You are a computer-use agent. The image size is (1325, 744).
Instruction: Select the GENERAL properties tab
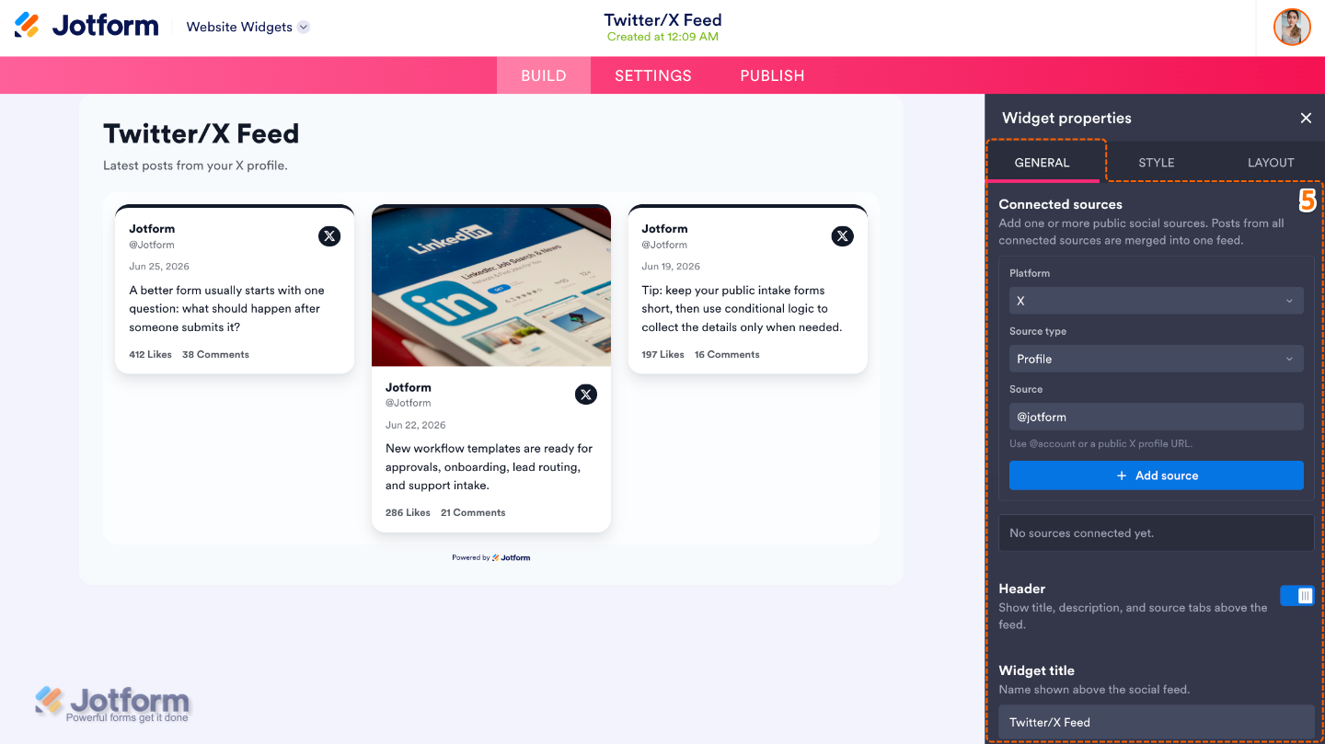tap(1043, 163)
